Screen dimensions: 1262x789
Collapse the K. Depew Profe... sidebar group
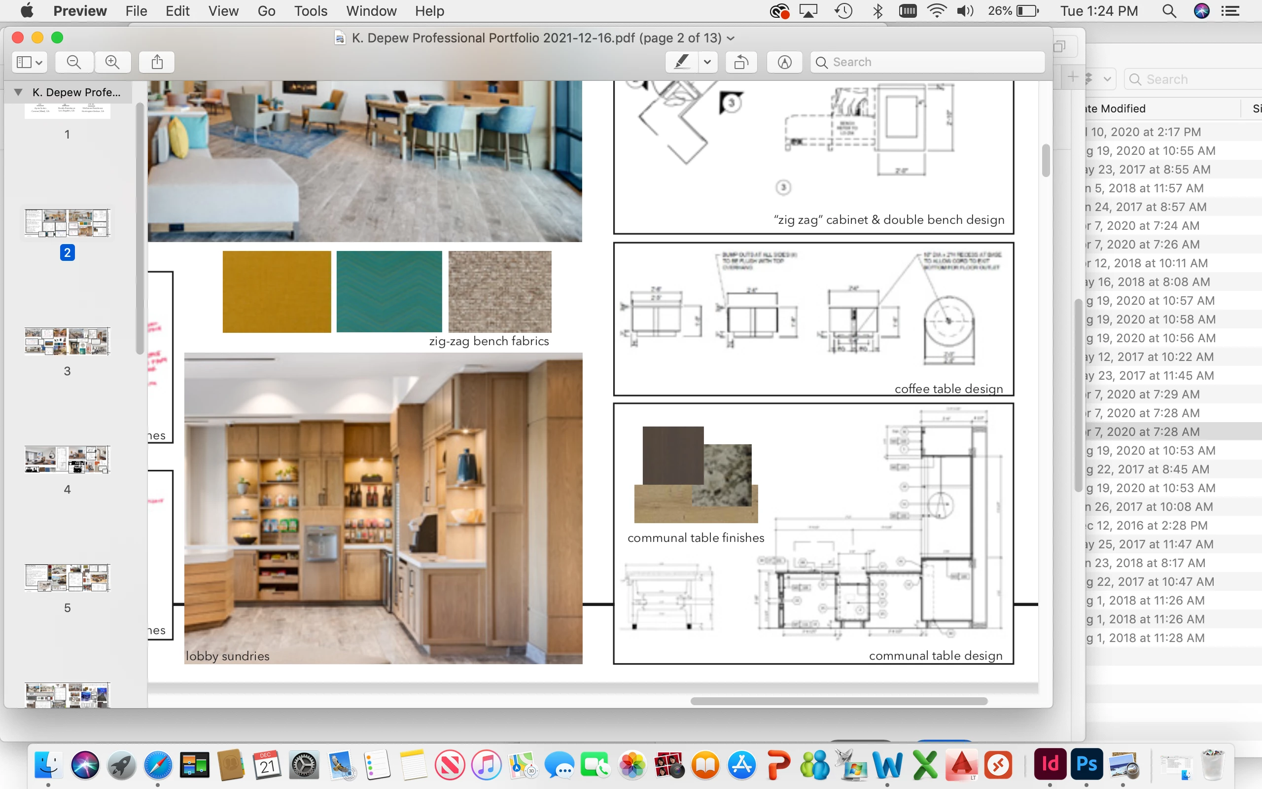(x=18, y=92)
